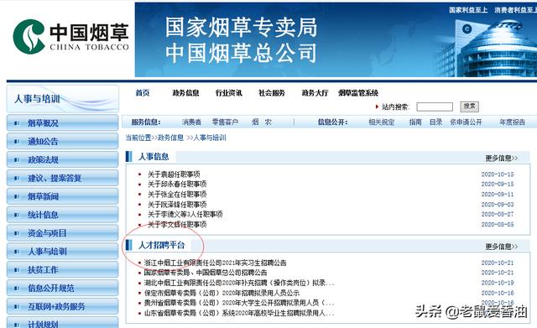537x328 pixels.
Task: Open 浙江中烟工业 2021年实习生招聘公告
Action: tap(215, 263)
